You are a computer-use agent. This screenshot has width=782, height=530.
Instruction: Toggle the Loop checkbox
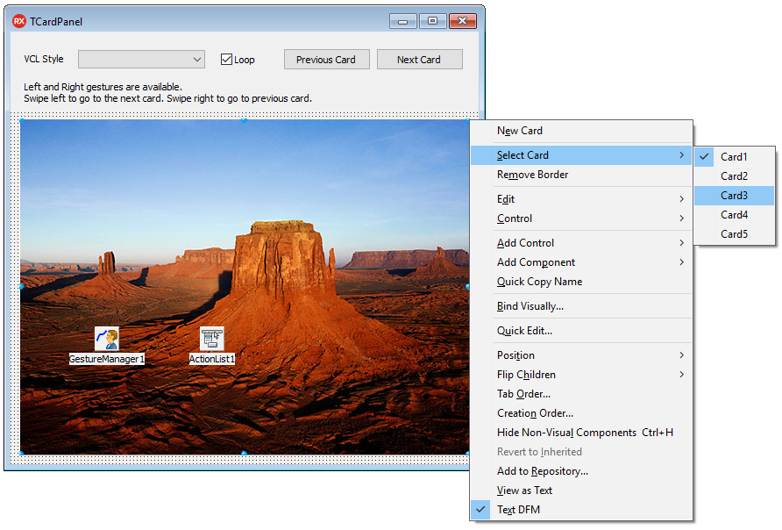(x=226, y=60)
